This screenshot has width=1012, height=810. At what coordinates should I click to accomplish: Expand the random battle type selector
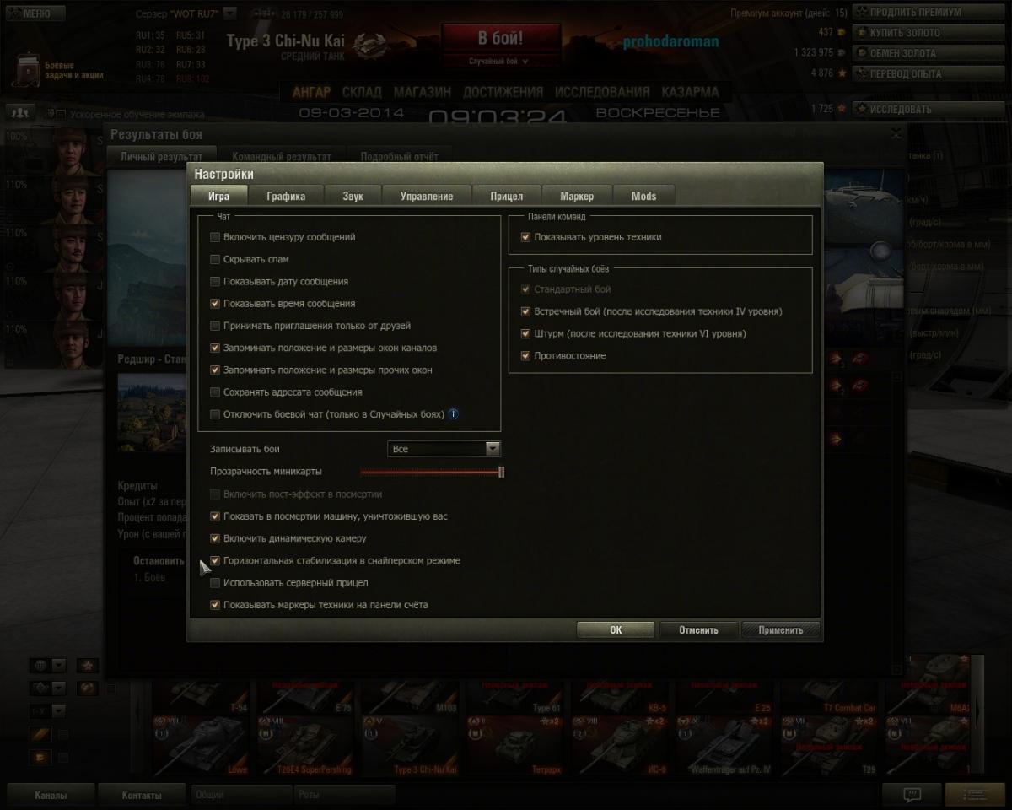coord(499,62)
